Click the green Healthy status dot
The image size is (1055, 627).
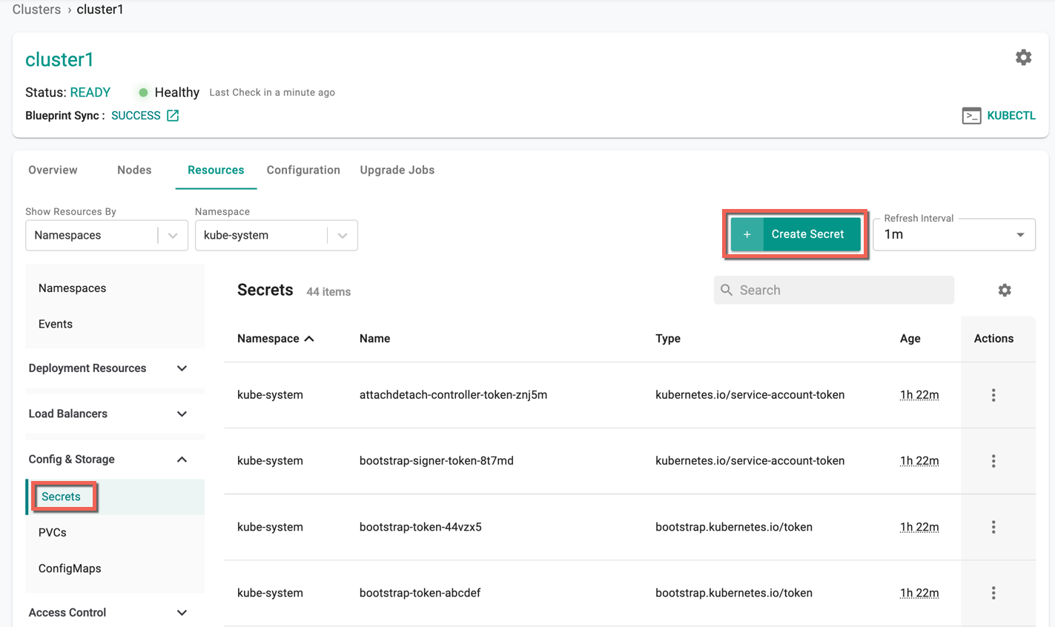(x=143, y=93)
